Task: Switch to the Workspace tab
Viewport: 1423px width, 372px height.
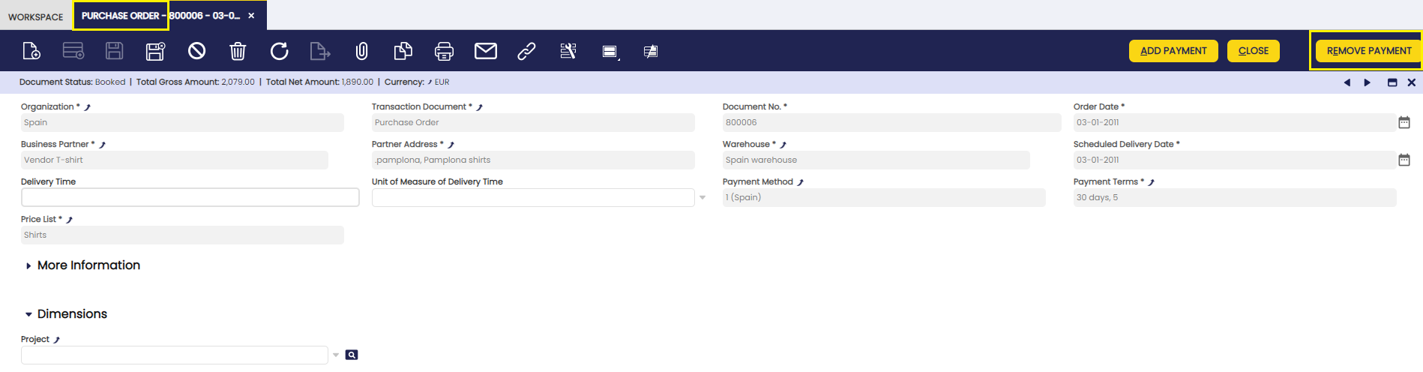Action: [x=35, y=16]
